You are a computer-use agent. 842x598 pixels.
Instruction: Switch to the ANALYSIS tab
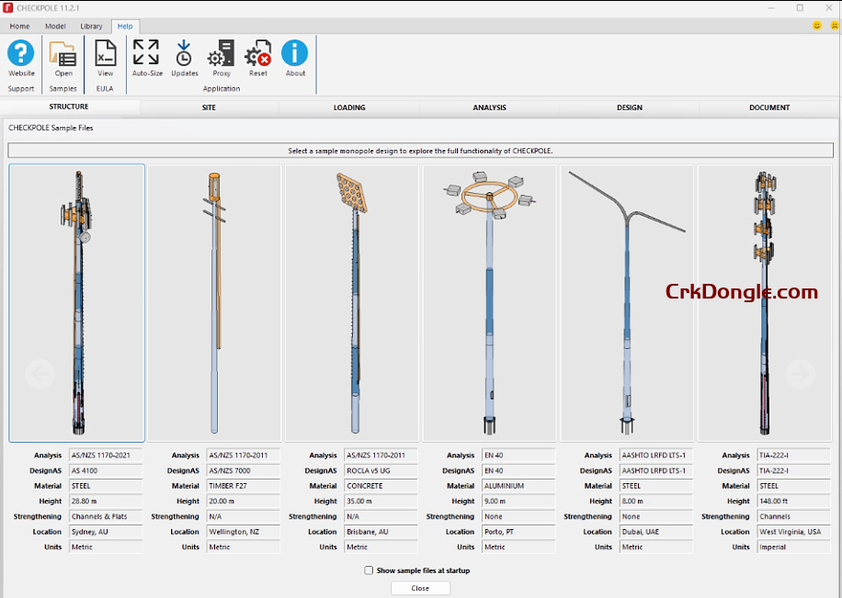(489, 107)
